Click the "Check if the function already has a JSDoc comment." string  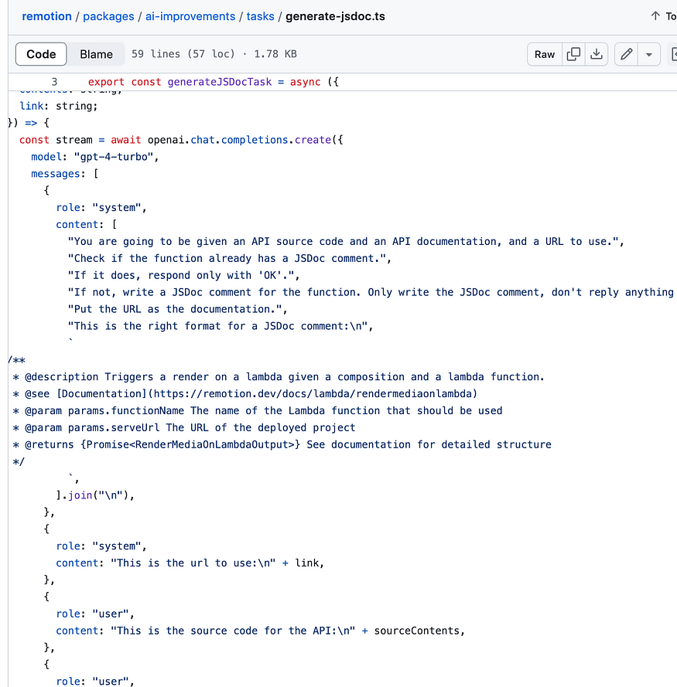227,259
